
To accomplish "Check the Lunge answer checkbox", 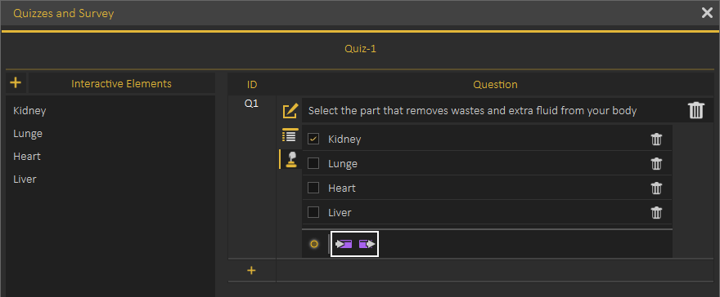I will [313, 163].
